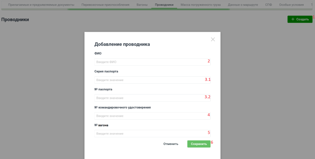
Task: Open the СПФ tab
Action: point(268,5)
